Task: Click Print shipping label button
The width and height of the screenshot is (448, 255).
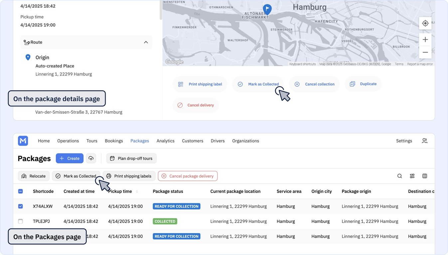Action: click(200, 84)
